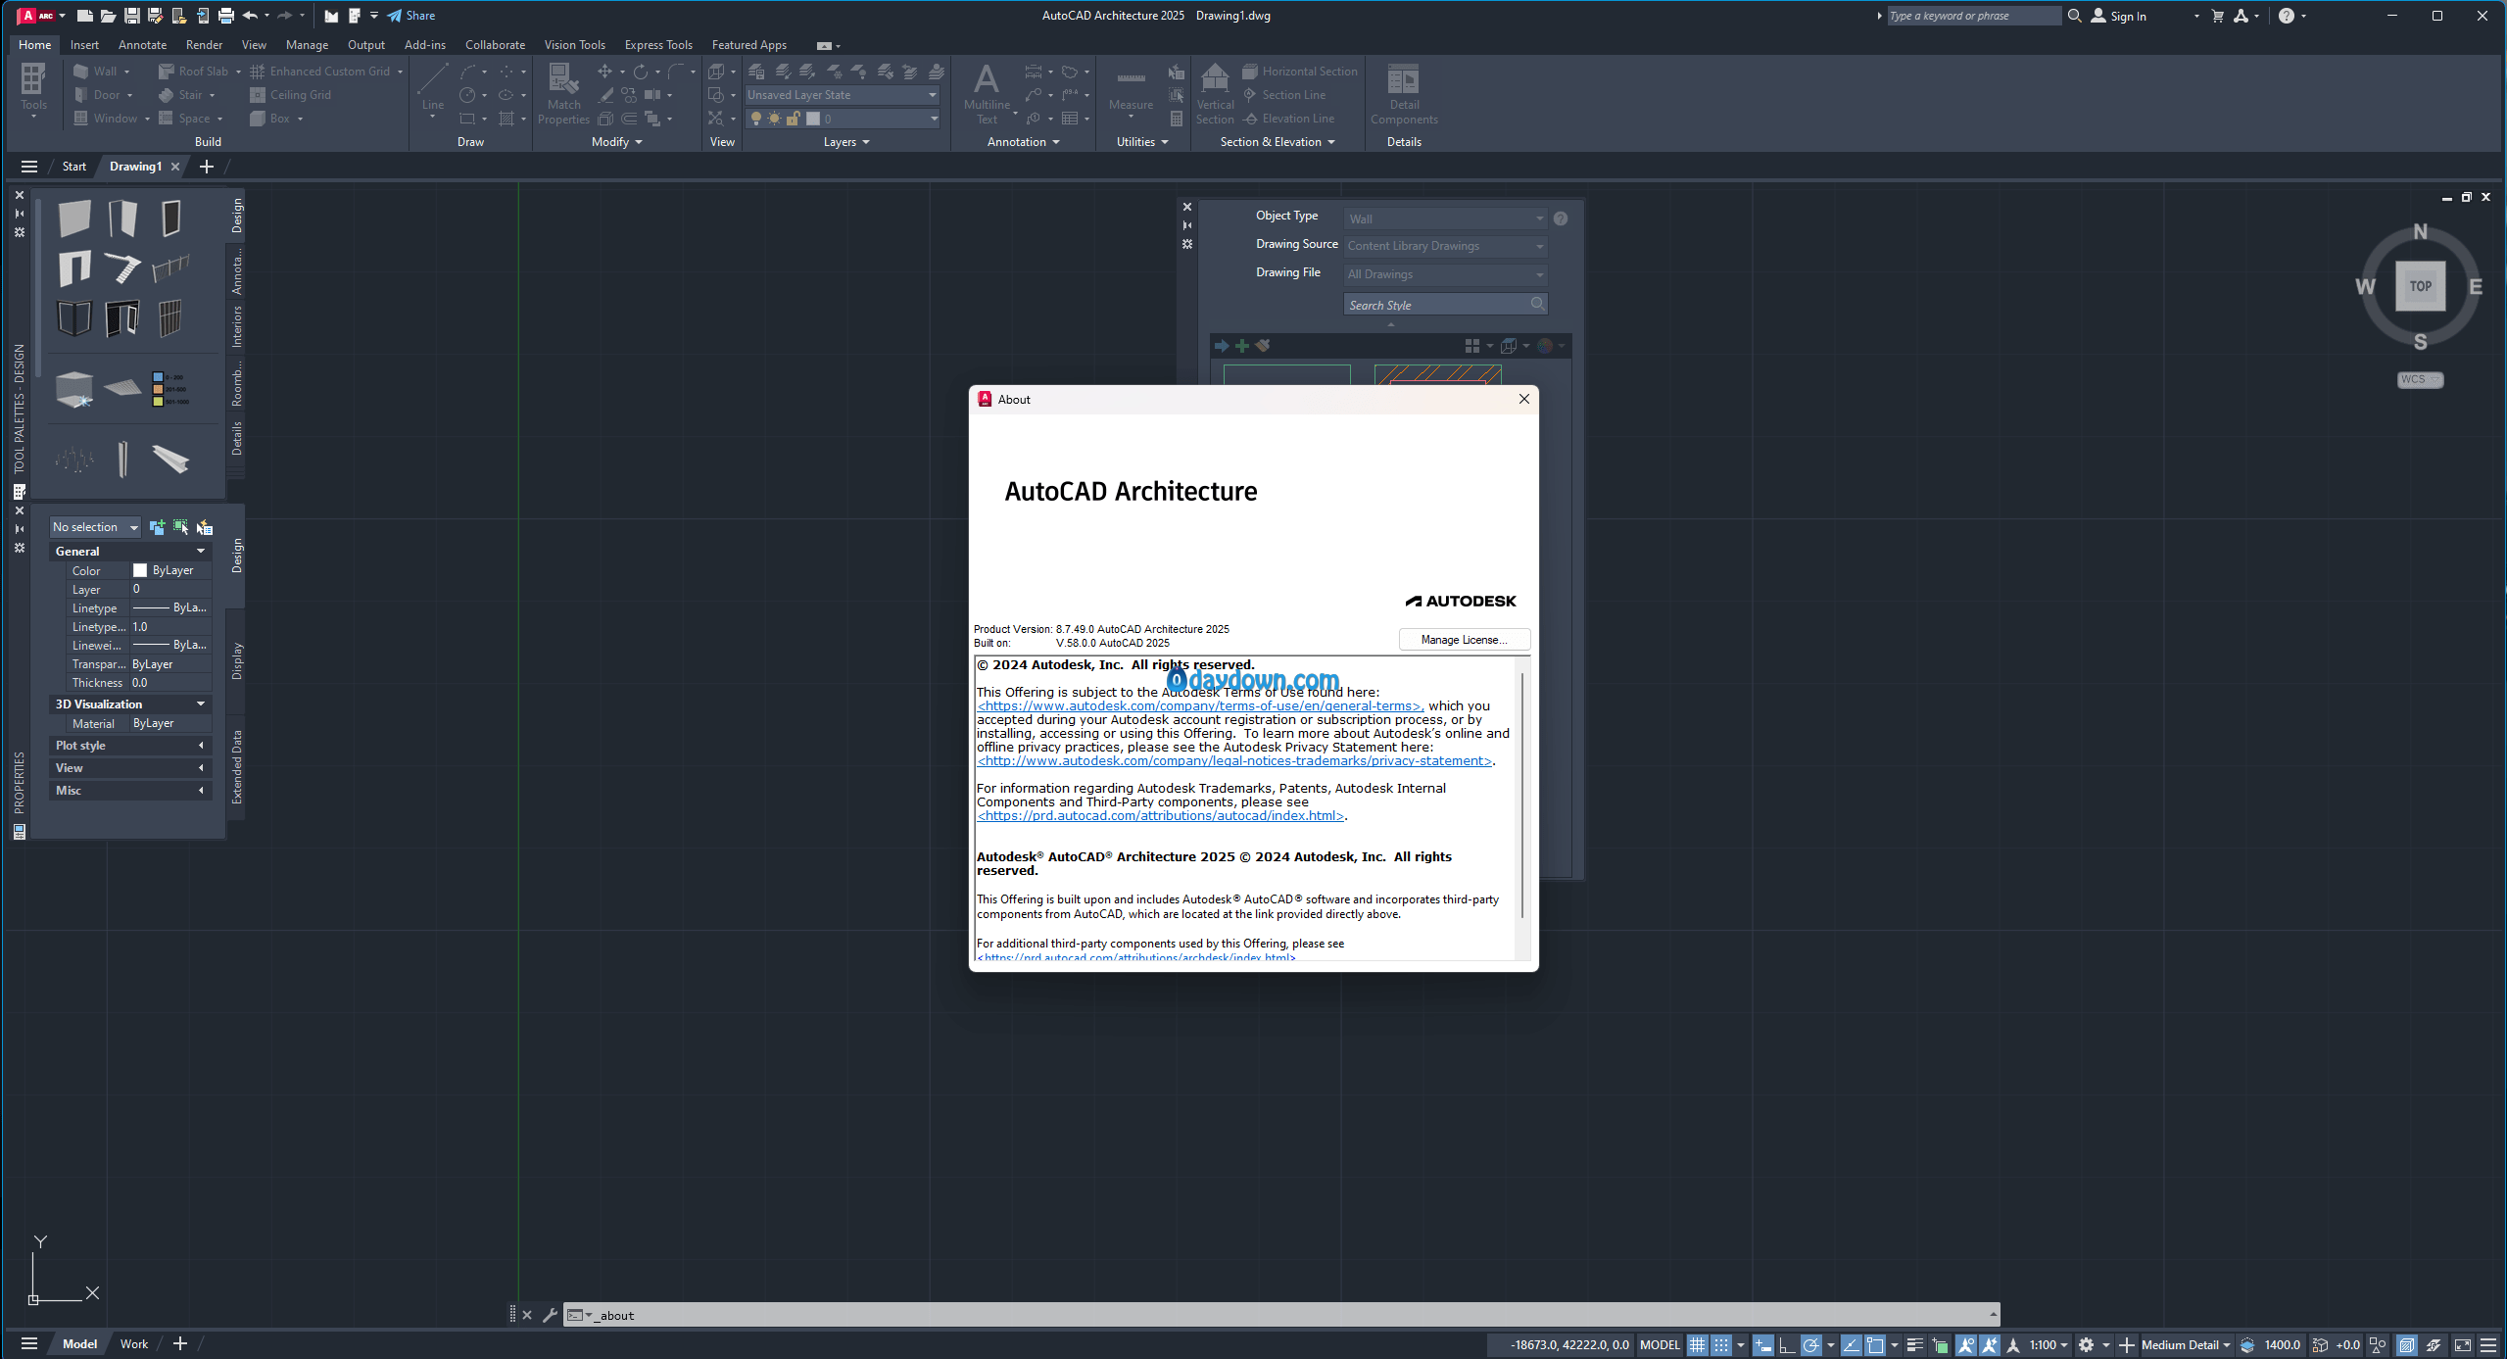Select the Stair tool in Build panel
2507x1359 pixels.
[x=181, y=95]
